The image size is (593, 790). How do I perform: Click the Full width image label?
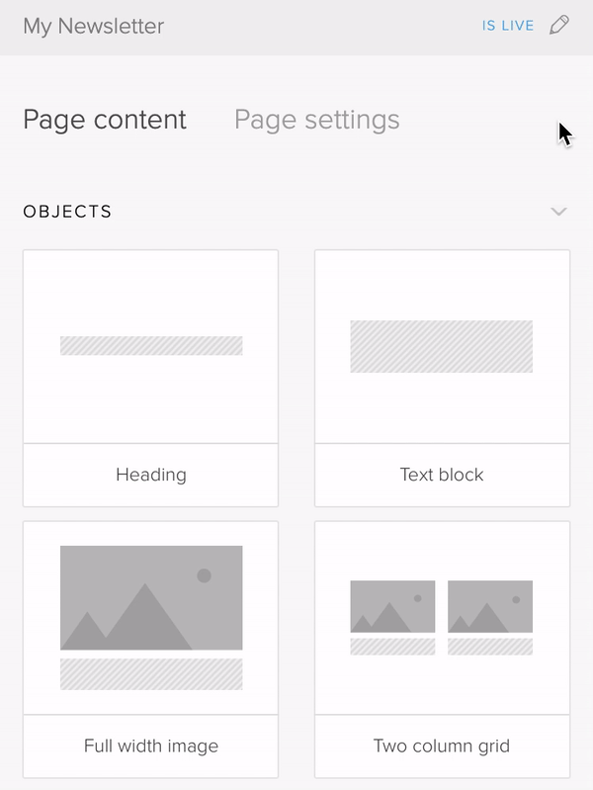click(x=151, y=746)
